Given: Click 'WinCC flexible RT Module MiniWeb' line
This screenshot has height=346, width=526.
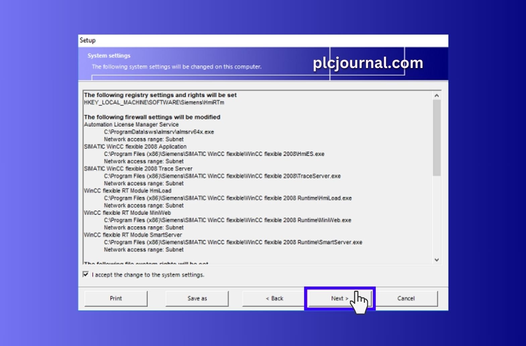Looking at the screenshot, I should click(x=127, y=213).
